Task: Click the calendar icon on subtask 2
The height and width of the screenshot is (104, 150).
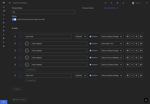Action: coord(127,51)
